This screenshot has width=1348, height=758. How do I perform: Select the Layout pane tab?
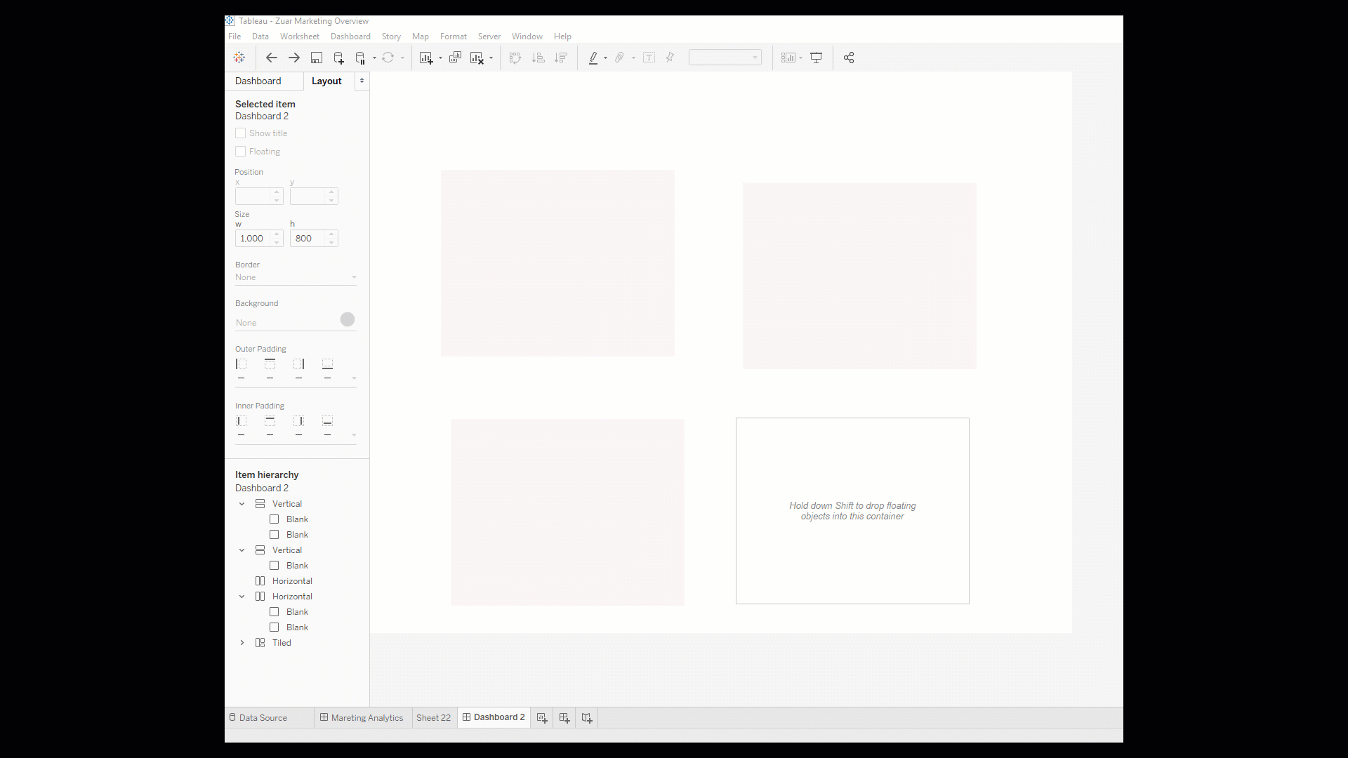(x=326, y=81)
